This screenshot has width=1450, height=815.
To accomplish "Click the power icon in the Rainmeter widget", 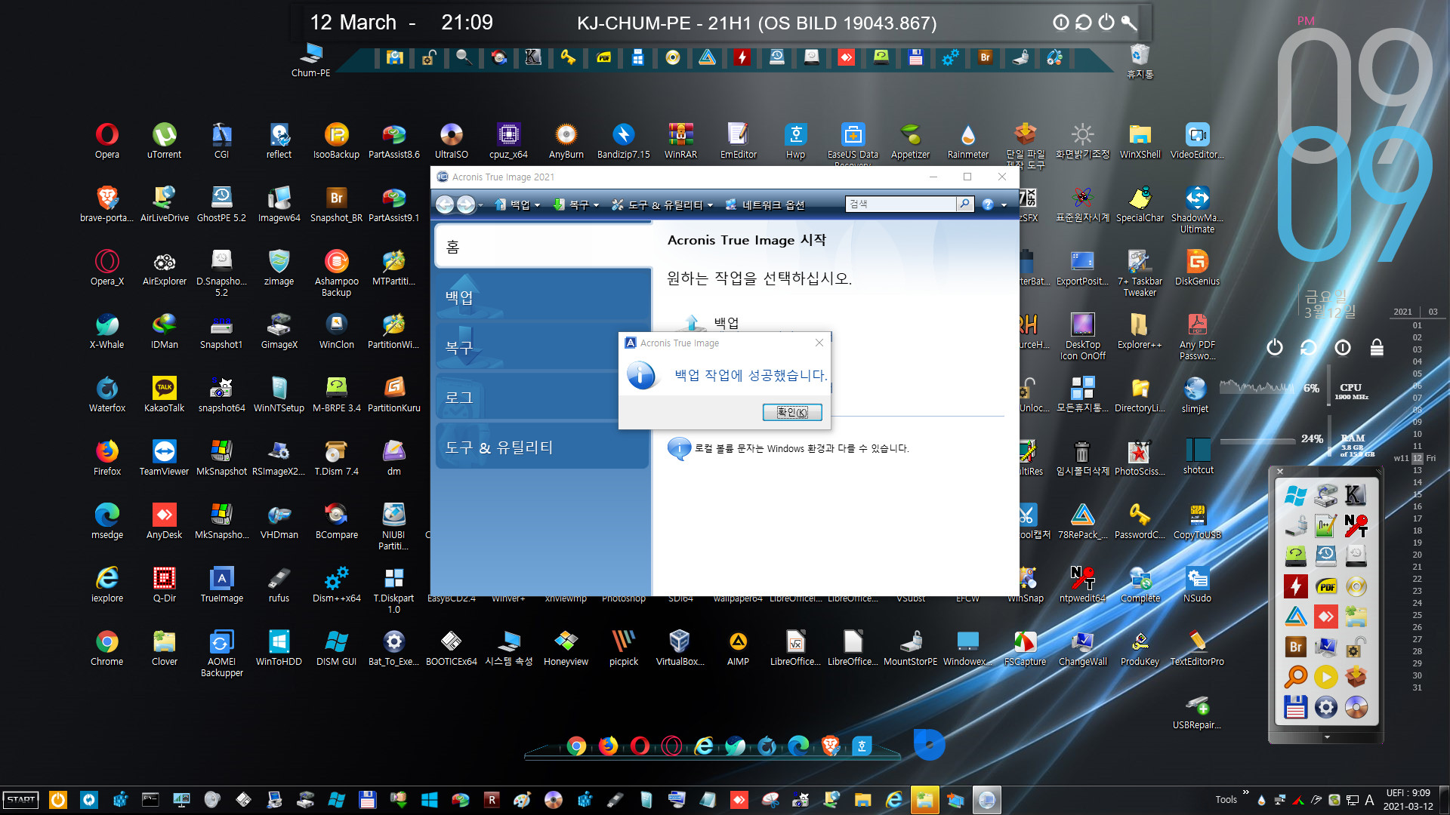I will 1275,347.
